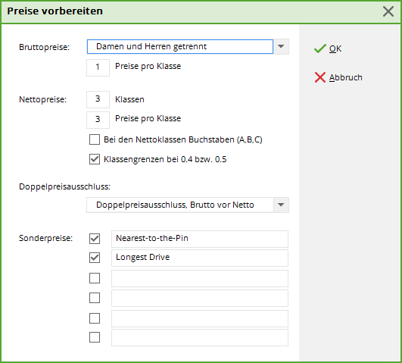Untick the Nearest-to-the-Pin checkbox

(x=95, y=239)
